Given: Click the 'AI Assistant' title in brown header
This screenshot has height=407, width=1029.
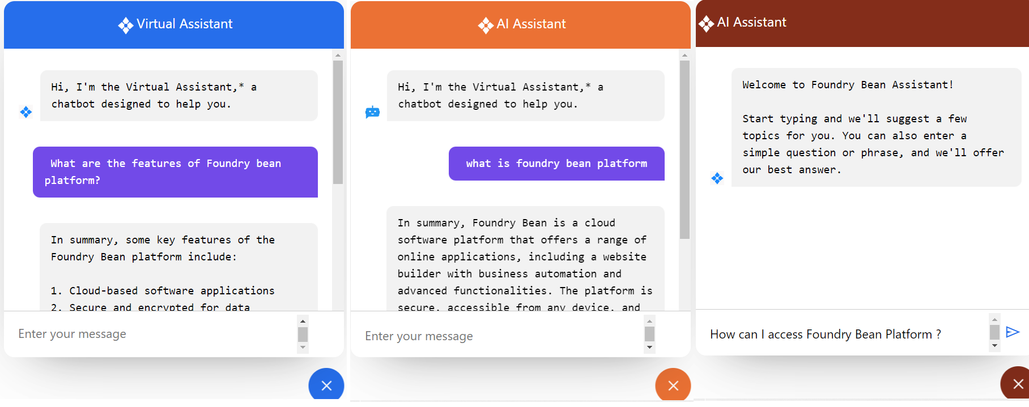Looking at the screenshot, I should pyautogui.click(x=751, y=22).
